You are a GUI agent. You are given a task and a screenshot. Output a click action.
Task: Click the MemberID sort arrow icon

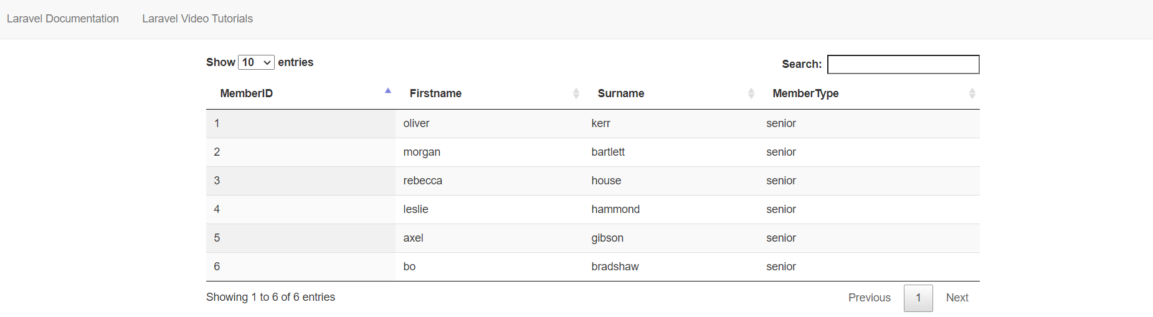(x=388, y=91)
